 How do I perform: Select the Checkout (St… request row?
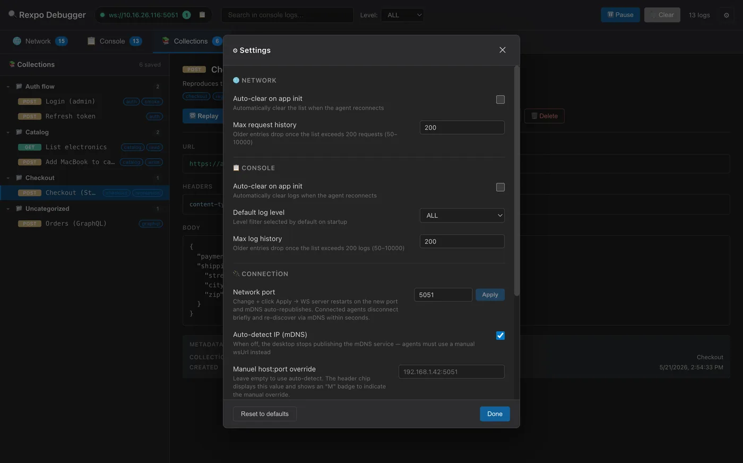coord(85,193)
